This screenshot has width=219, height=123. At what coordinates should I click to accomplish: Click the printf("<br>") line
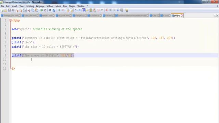(x=24, y=42)
